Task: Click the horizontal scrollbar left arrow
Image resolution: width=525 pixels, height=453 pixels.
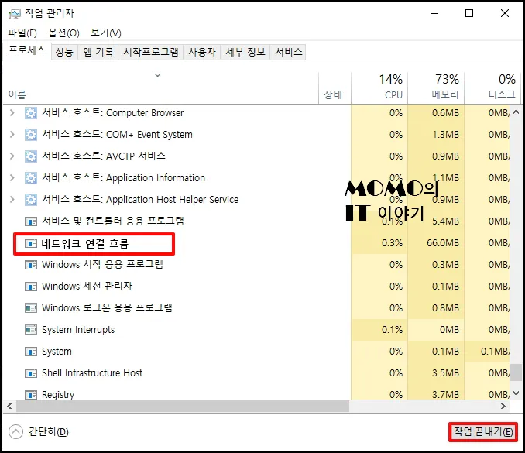Action: pyautogui.click(x=9, y=407)
